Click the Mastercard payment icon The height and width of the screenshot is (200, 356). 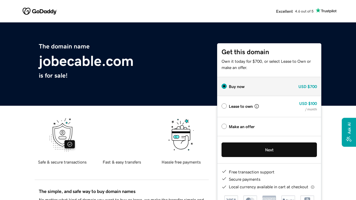pyautogui.click(x=250, y=198)
